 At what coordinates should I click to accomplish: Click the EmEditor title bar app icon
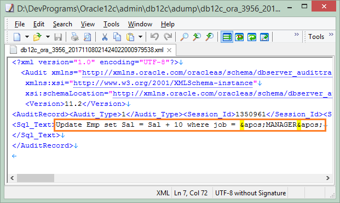pos(9,8)
